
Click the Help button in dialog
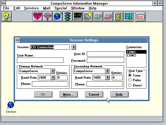[119, 94]
